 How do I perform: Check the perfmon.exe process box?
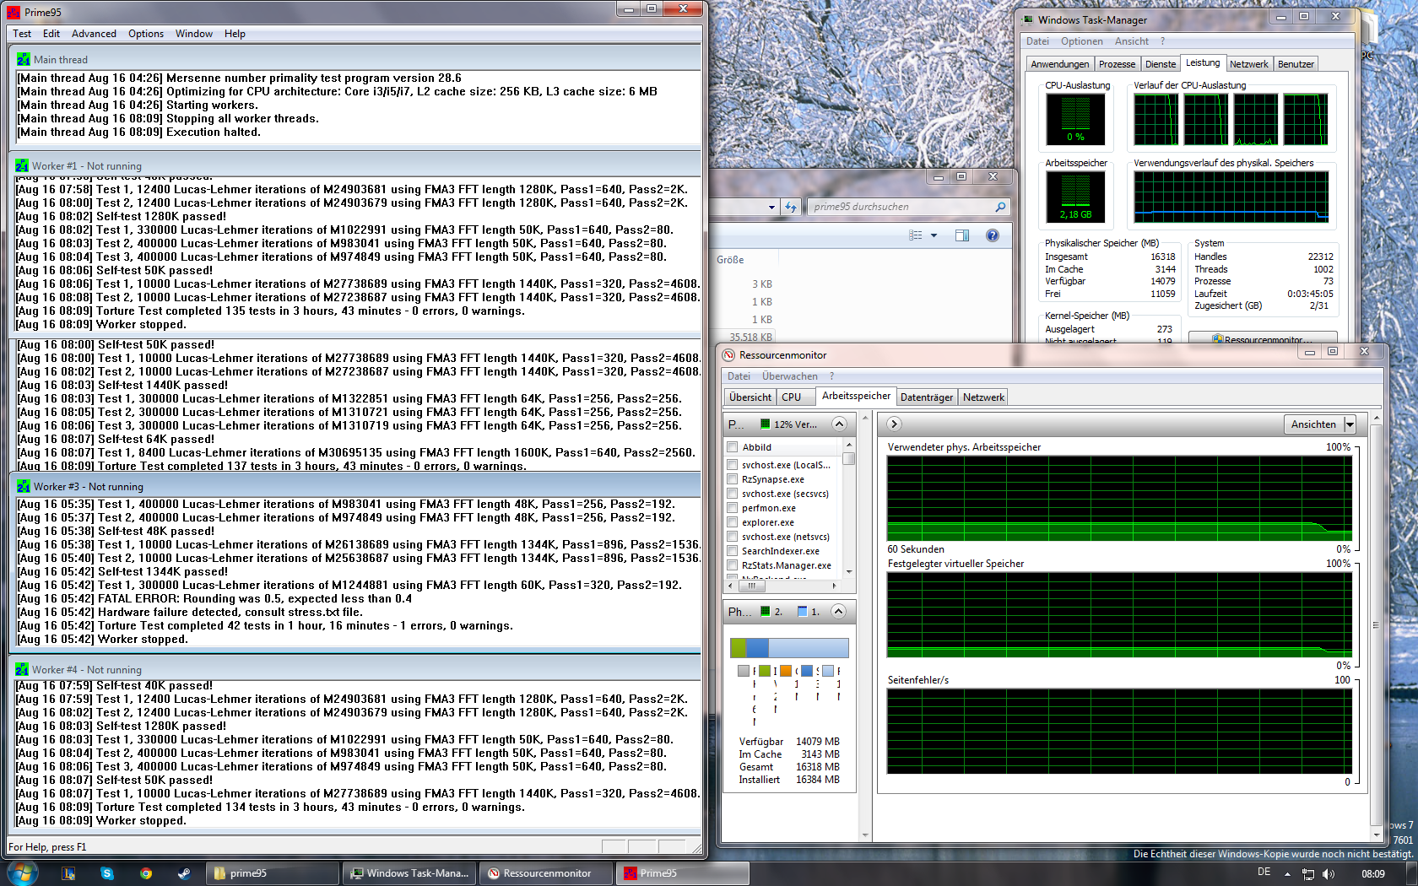(x=733, y=508)
